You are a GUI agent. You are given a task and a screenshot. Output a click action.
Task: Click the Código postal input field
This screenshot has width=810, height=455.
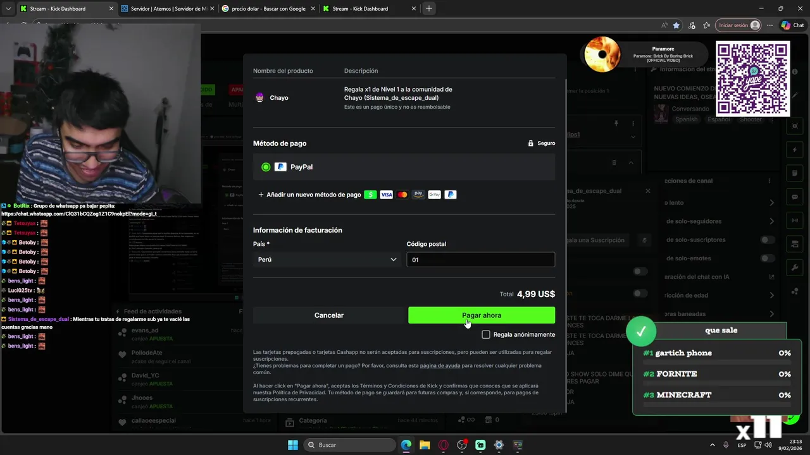(x=481, y=259)
